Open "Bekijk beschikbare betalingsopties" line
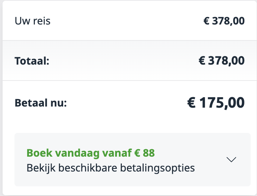 (x=111, y=168)
